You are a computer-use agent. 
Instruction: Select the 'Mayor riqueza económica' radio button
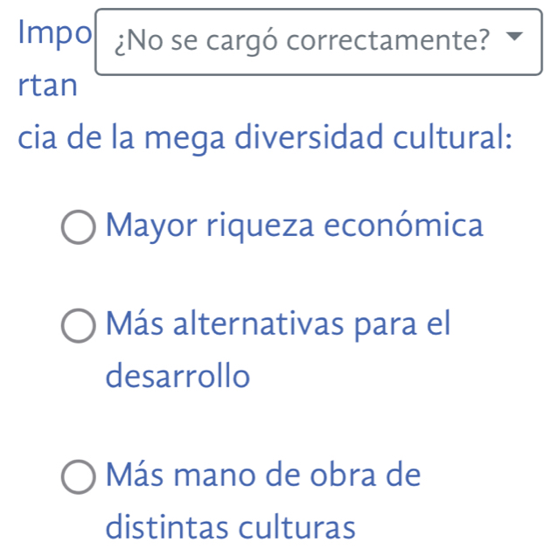pyautogui.click(x=80, y=229)
